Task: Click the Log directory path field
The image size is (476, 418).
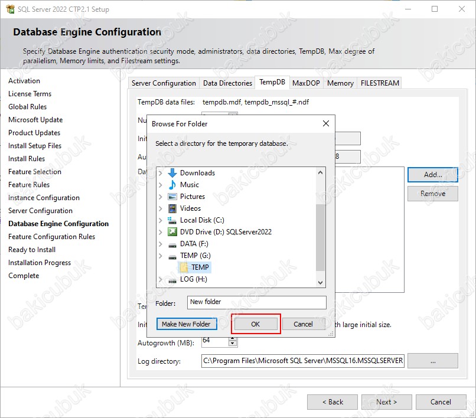Action: point(302,361)
